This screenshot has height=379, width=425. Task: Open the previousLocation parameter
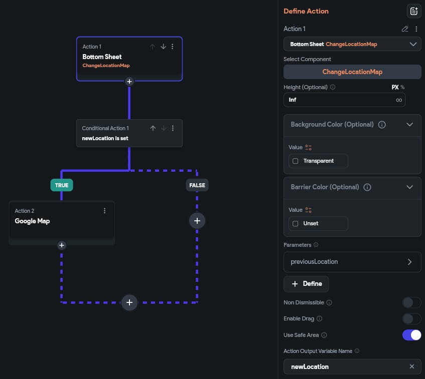tap(352, 262)
